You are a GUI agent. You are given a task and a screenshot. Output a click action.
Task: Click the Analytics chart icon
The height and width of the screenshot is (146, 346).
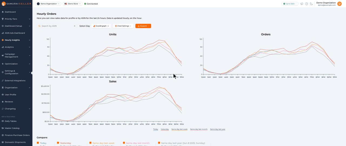3,47
